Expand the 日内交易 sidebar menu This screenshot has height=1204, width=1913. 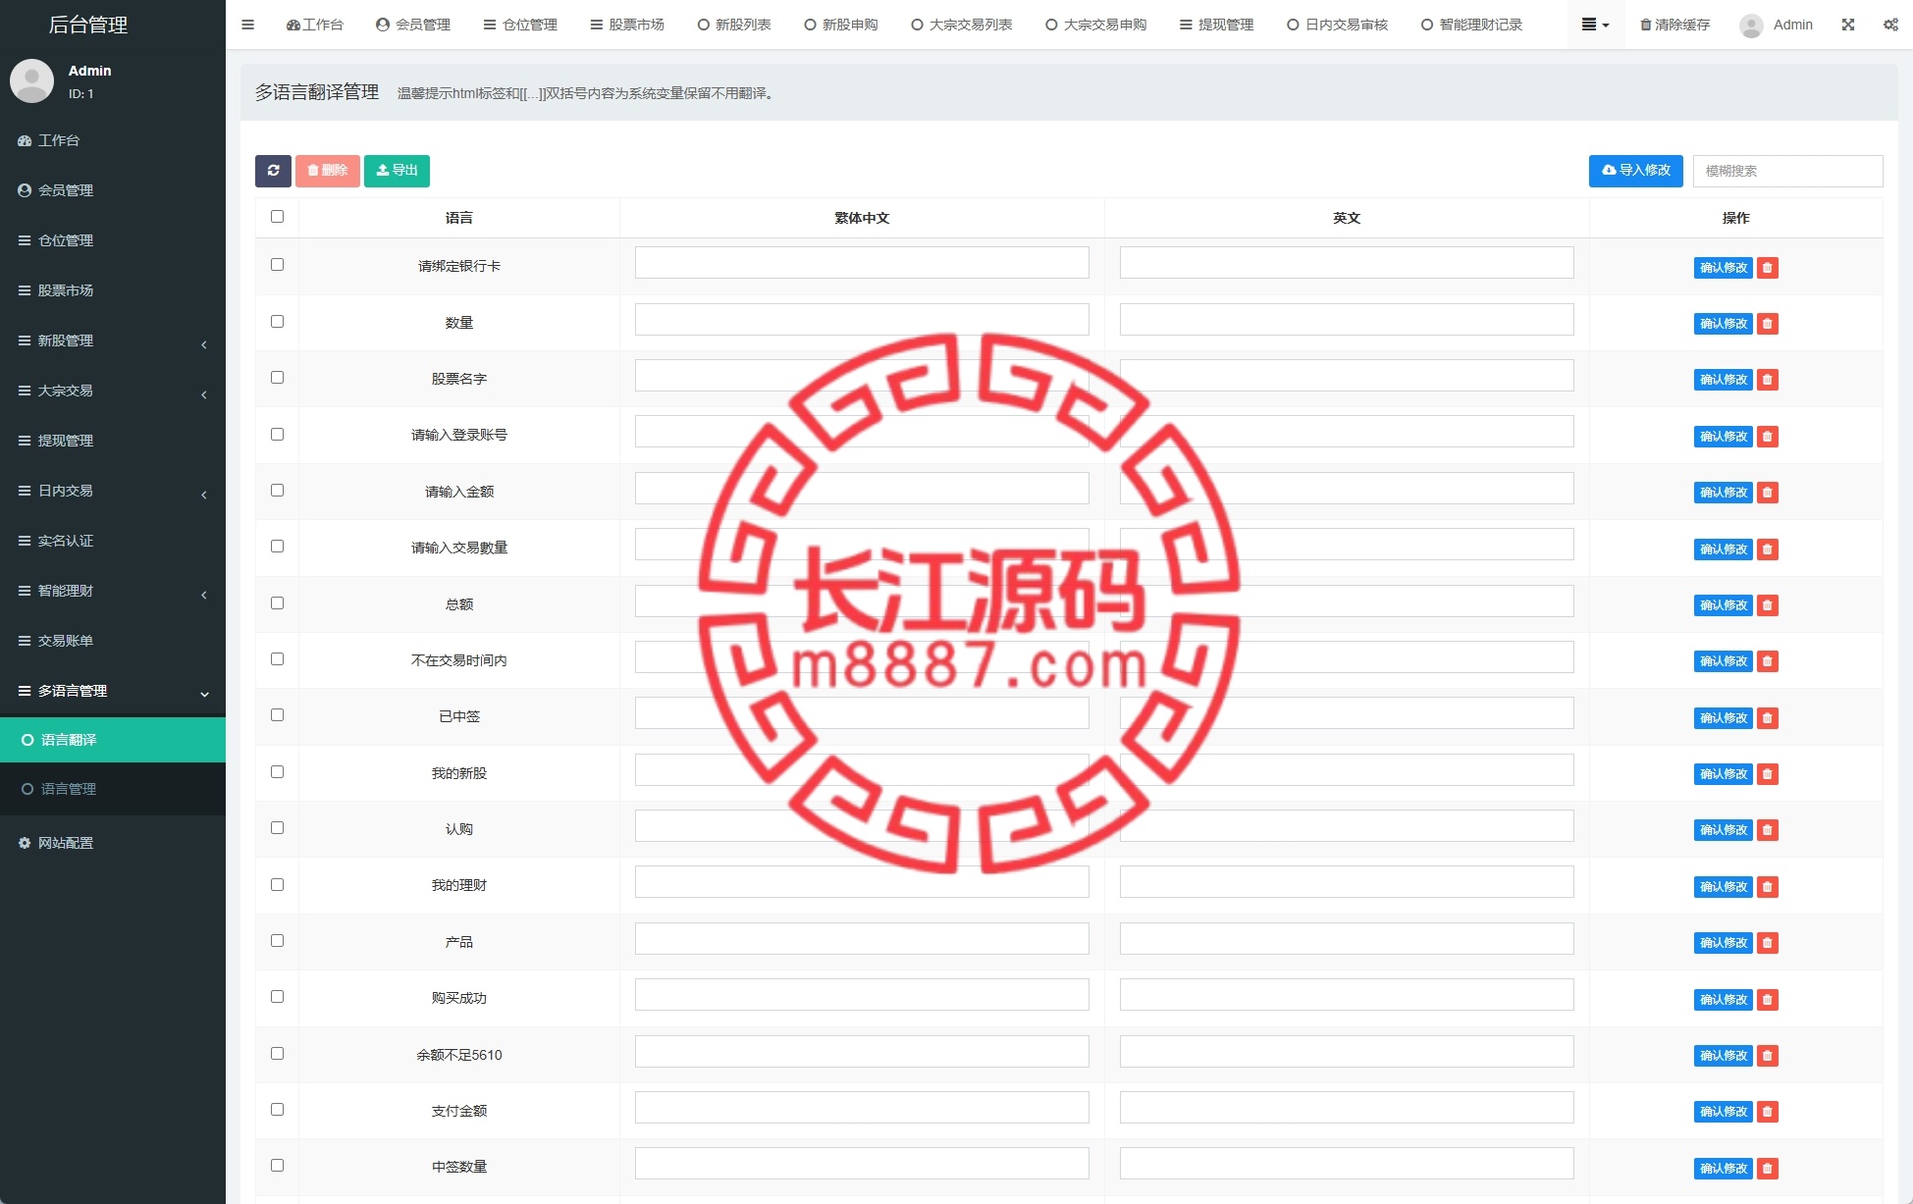pyautogui.click(x=113, y=491)
